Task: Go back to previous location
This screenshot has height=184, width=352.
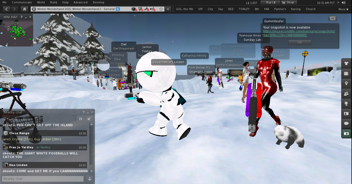Action: click(6, 9)
